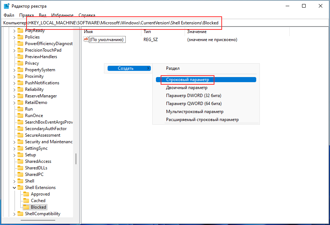330x225 pixels.
Task: Select the SharedAccess key label
Action: point(38,161)
